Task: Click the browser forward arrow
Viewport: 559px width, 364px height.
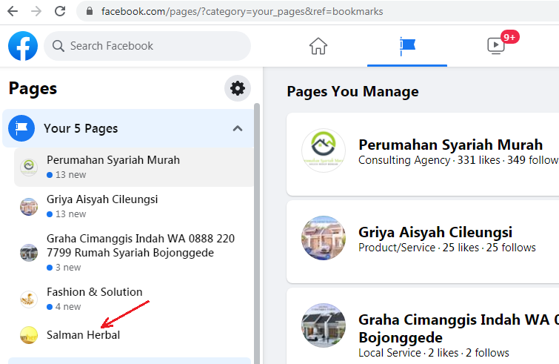Action: [x=36, y=11]
